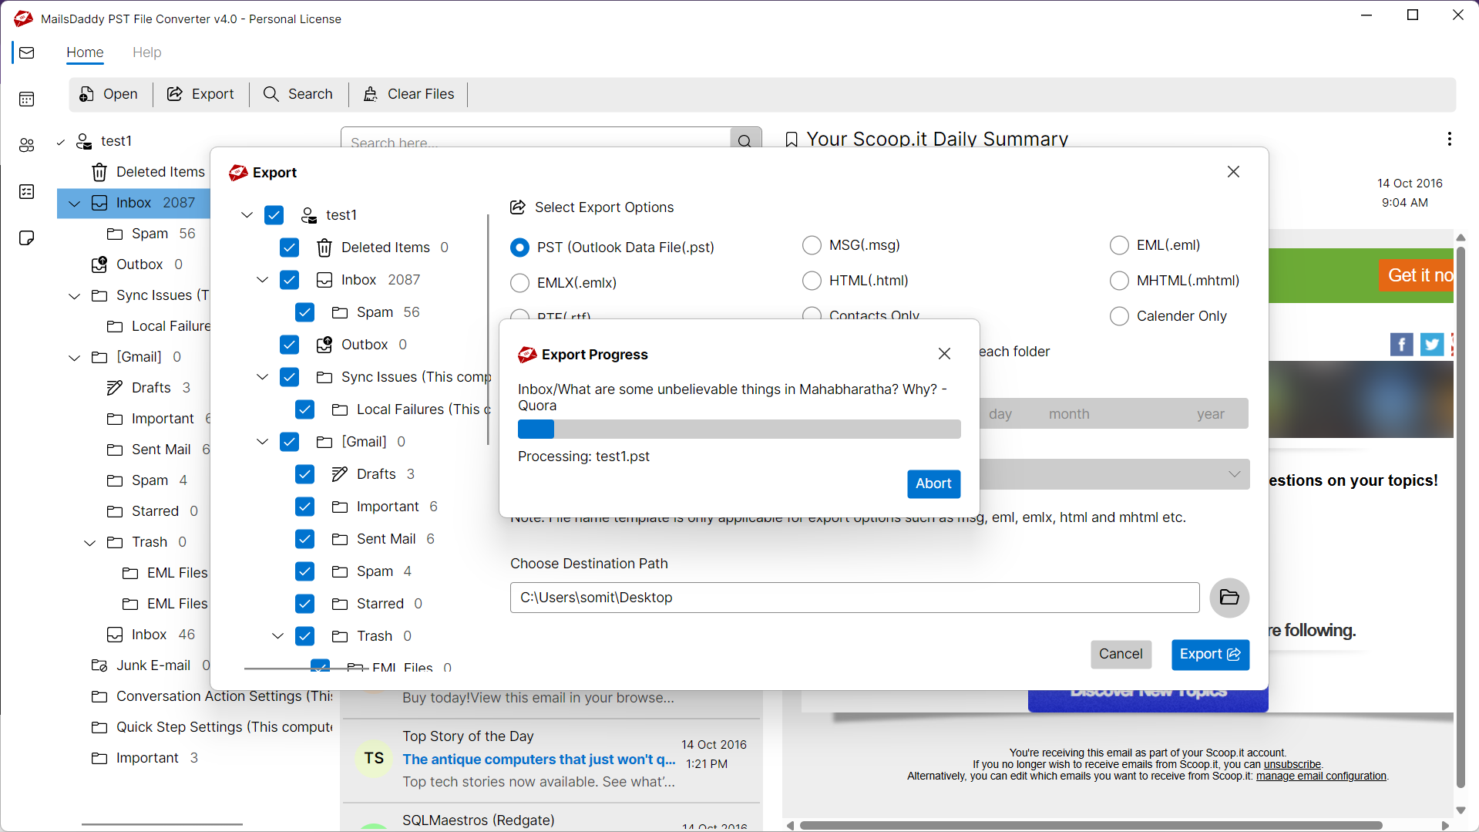Click the preview pane vertical scrollbar
Image resolution: width=1479 pixels, height=832 pixels.
tap(1461, 517)
